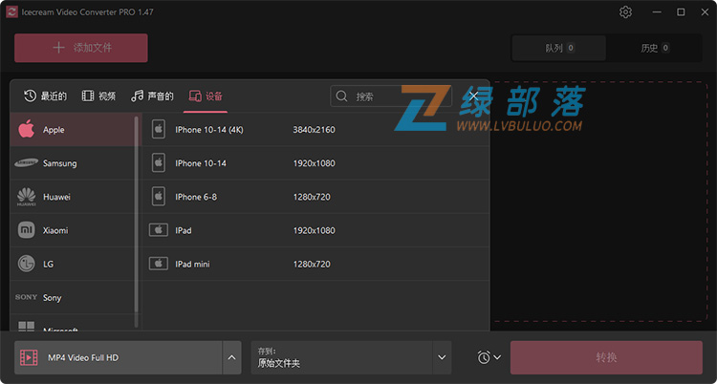Click the Icecream Video Converter app logo
This screenshot has height=384, width=717.
pos(11,11)
